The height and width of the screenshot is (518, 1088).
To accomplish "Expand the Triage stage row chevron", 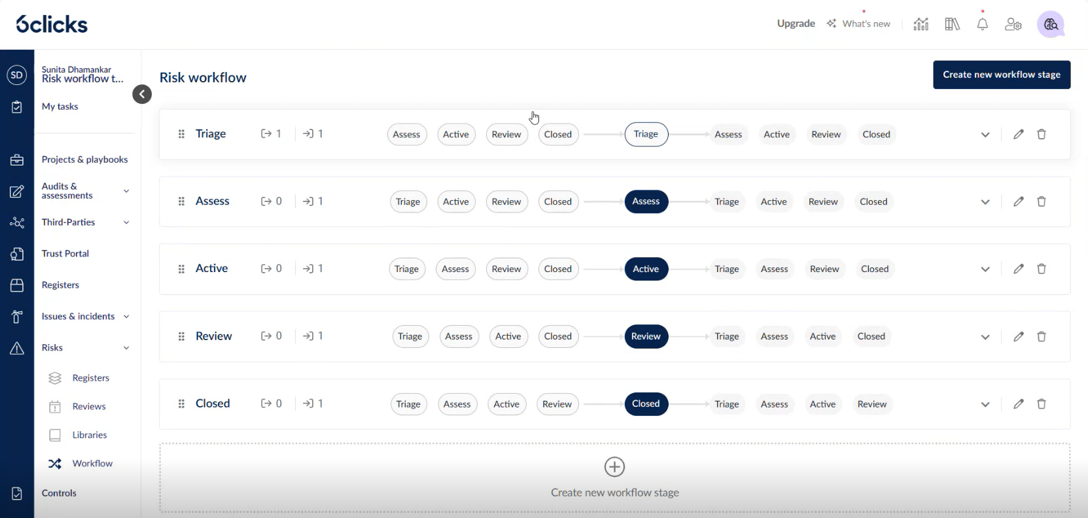I will pyautogui.click(x=985, y=135).
